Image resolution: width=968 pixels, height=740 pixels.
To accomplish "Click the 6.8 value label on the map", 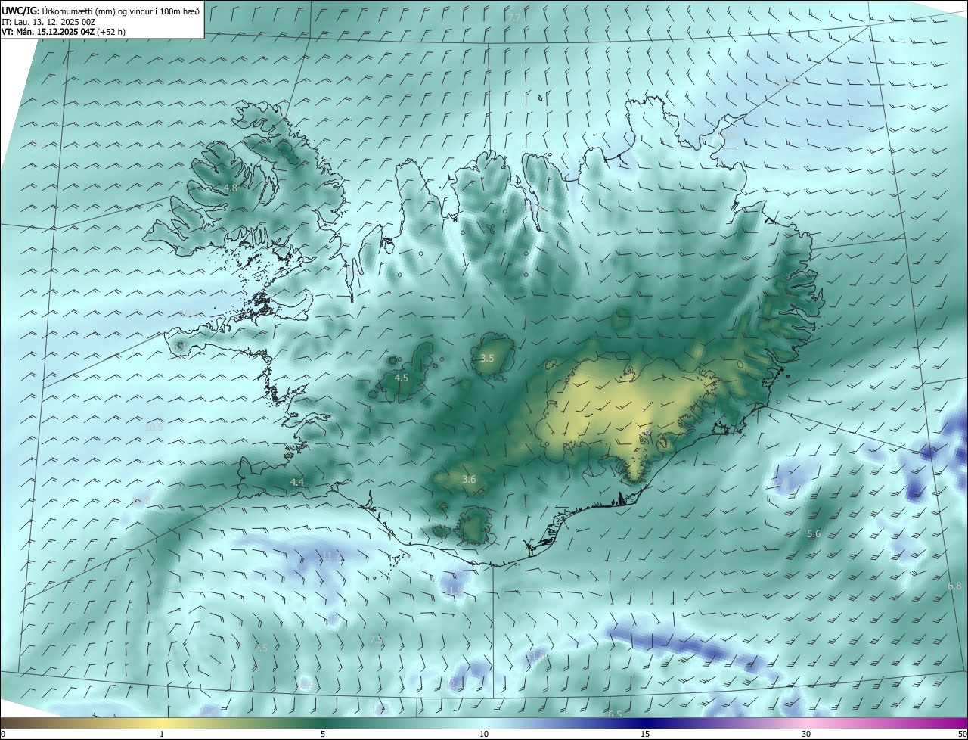I will (954, 586).
